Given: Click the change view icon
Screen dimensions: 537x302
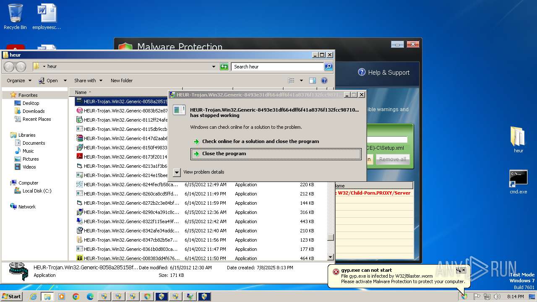Looking at the screenshot, I should click(x=291, y=81).
